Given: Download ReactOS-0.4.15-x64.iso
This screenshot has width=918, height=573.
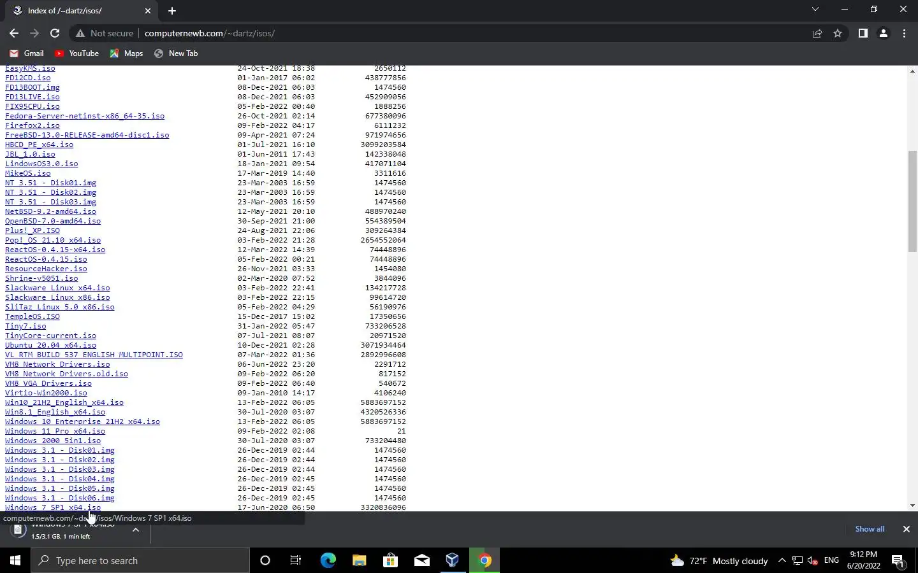Looking at the screenshot, I should click(x=55, y=250).
